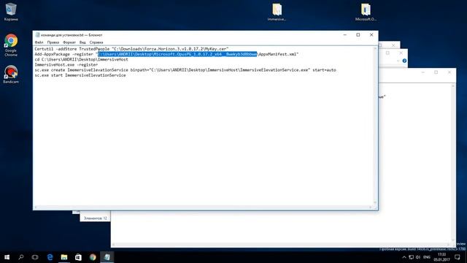This screenshot has height=263, width=467.
Task: Open the Формат menu in Notepad
Action: point(69,42)
